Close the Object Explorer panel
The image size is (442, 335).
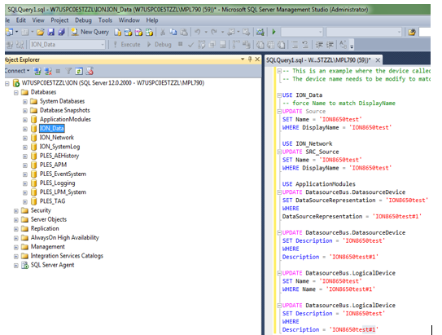(257, 60)
